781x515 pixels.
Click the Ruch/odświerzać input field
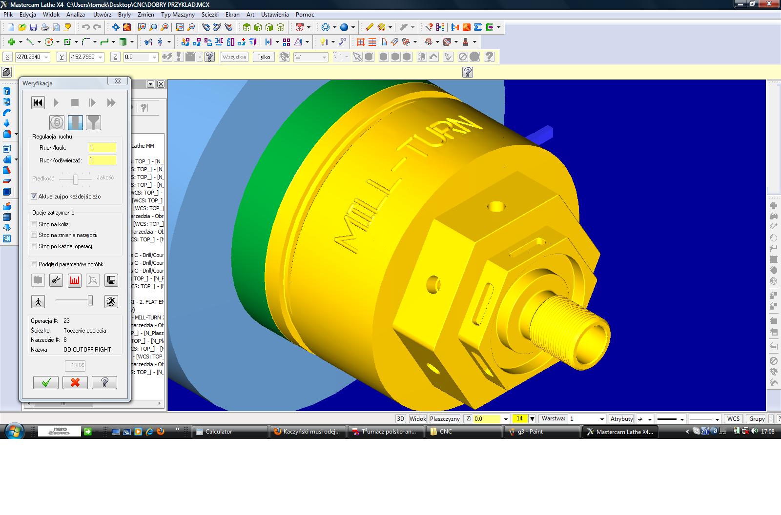click(103, 160)
